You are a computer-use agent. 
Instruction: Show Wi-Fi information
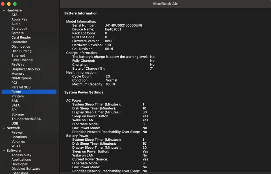(16, 146)
